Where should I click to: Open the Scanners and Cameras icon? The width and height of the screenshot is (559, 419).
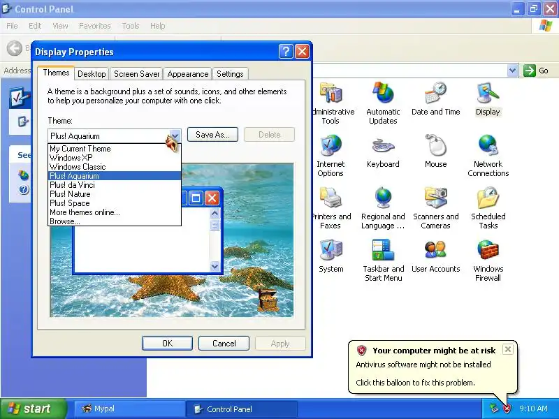pyautogui.click(x=435, y=198)
